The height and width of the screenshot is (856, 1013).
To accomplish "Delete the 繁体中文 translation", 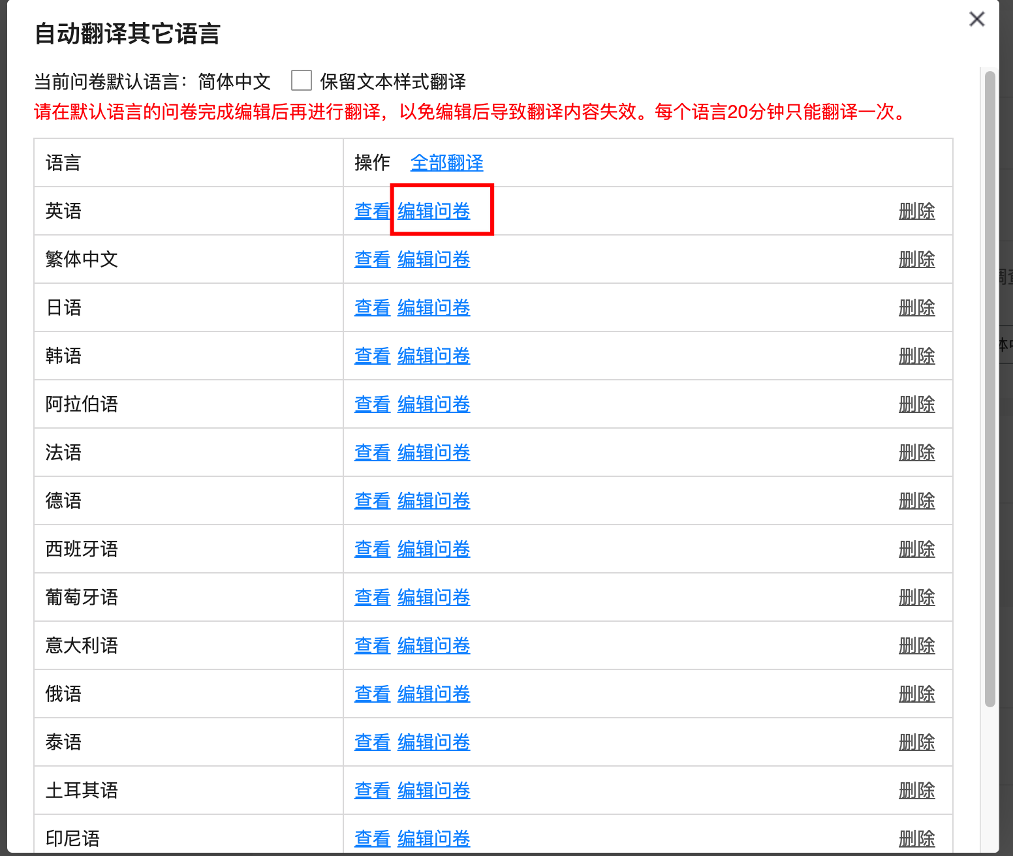I will (917, 259).
